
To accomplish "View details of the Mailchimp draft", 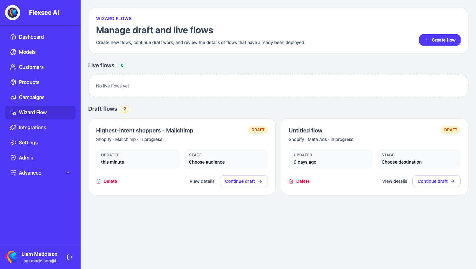I will 202,181.
